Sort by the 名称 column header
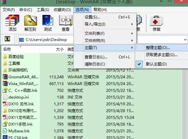This screenshot has width=188, height=139. coord(20,49)
